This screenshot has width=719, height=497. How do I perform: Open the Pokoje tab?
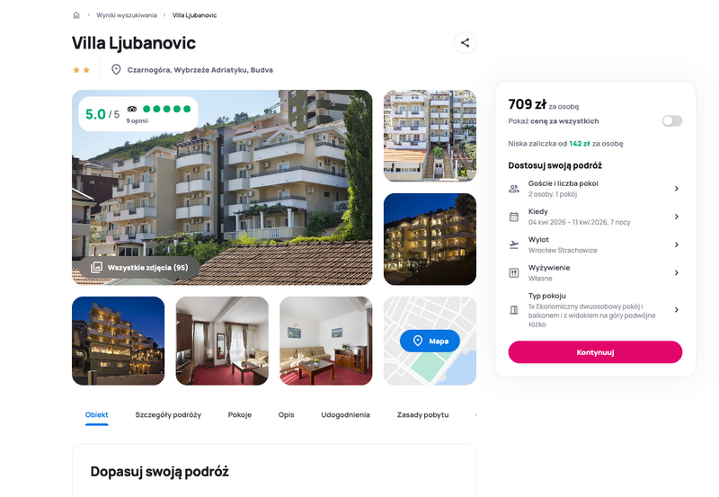(x=240, y=415)
